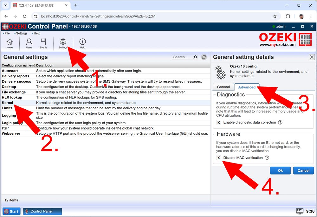Sort by Configuration name column arrow
The height and width of the screenshot is (217, 317).
point(33,66)
